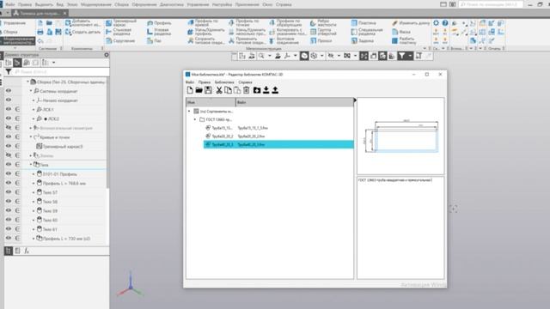Viewport: 550px width, 309px height.
Task: Open Моделирование menu in main menu bar
Action: click(95, 4)
